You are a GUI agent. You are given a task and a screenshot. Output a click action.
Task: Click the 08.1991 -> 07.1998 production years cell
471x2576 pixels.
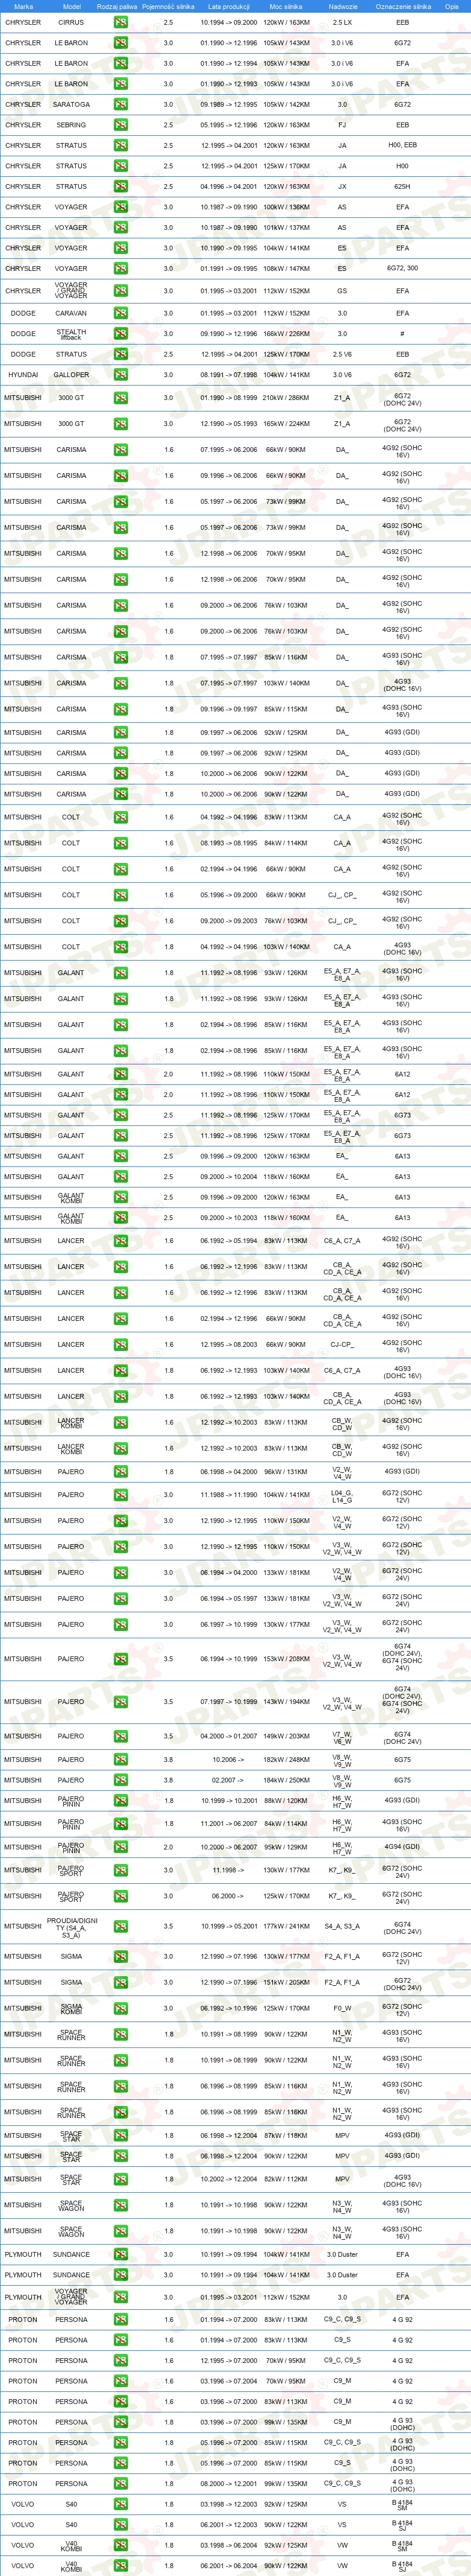tap(228, 375)
